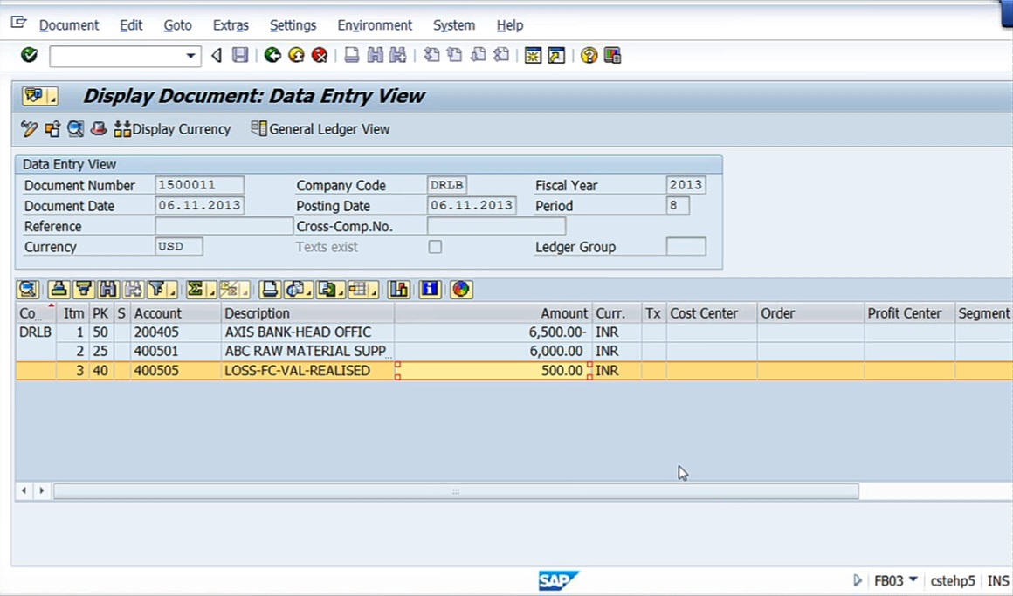
Task: Click the standard toolbar Find binoculars icon
Action: click(376, 56)
